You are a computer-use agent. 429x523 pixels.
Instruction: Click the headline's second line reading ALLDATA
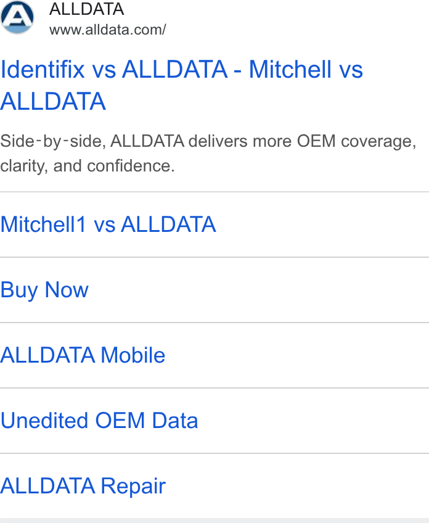53,101
